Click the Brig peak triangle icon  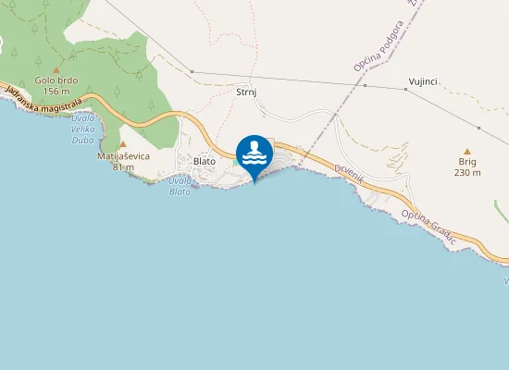[x=467, y=152]
